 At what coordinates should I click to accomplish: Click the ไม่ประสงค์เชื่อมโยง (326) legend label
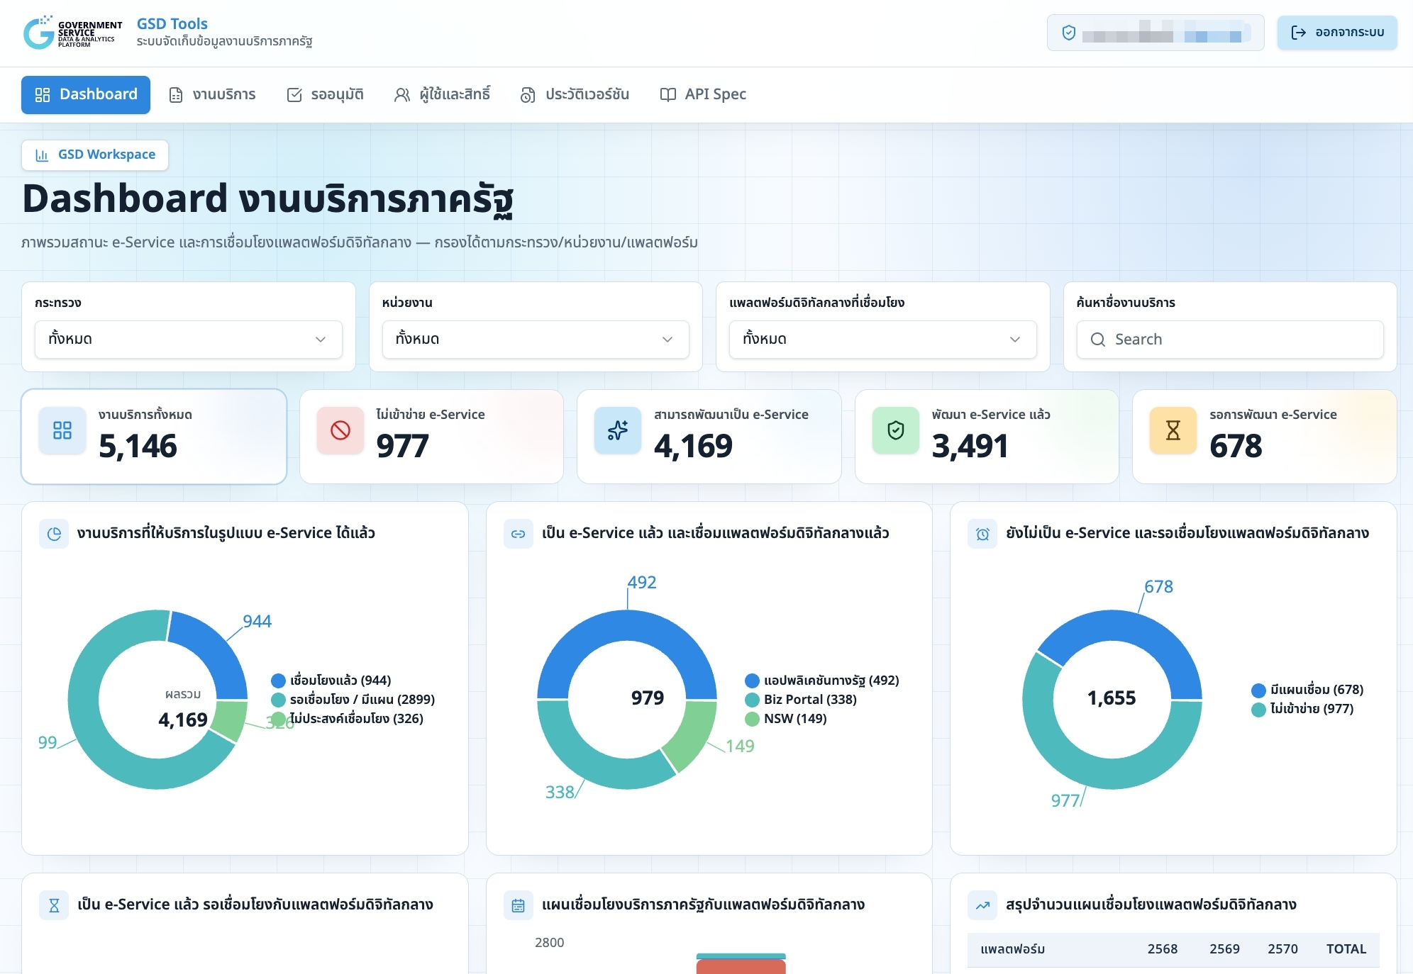(357, 719)
